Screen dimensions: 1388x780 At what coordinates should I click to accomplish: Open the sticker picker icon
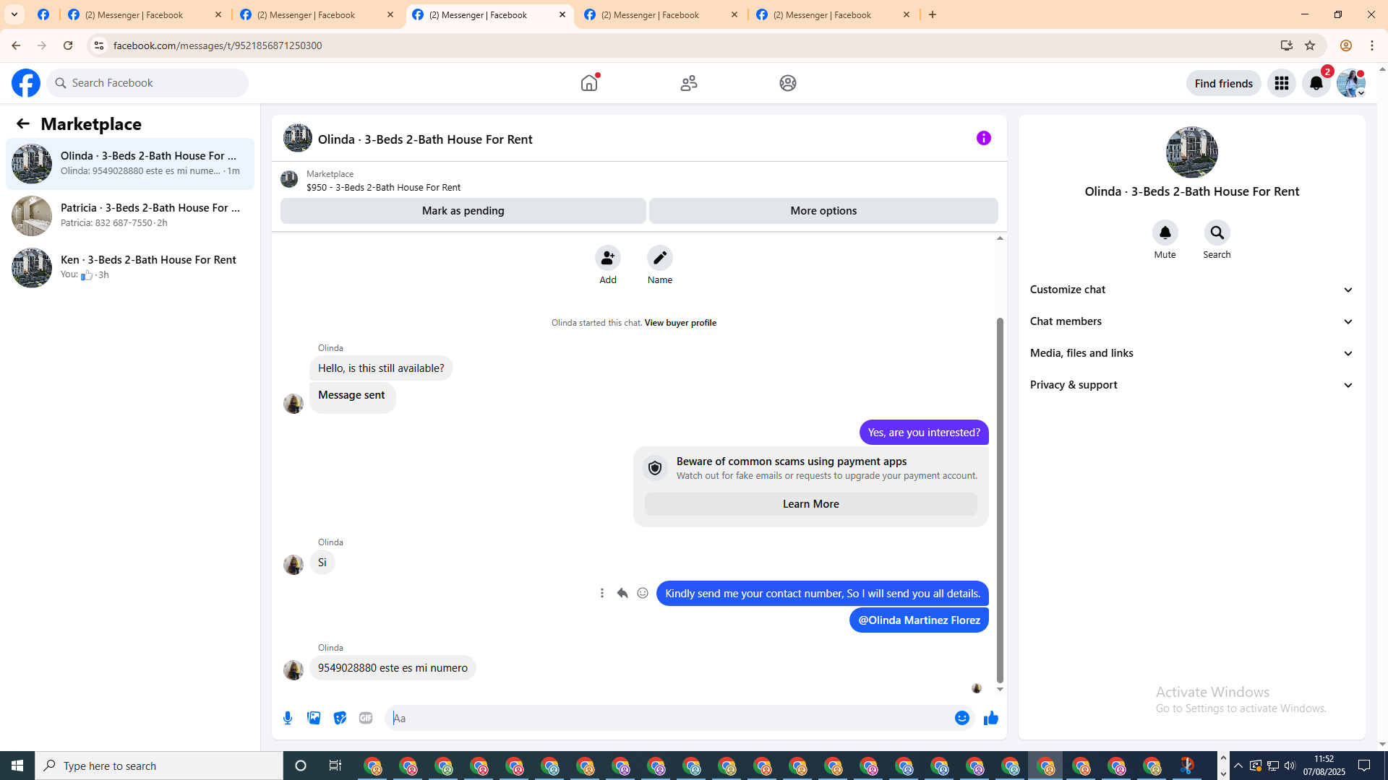pos(340,718)
